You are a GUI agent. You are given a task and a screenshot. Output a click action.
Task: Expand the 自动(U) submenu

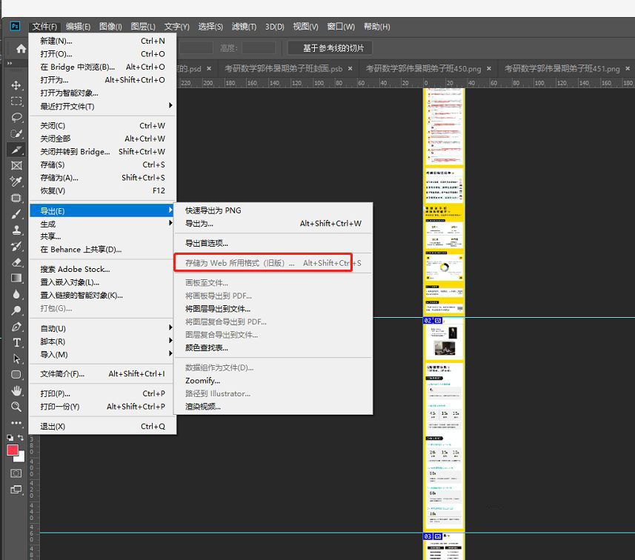(102, 328)
